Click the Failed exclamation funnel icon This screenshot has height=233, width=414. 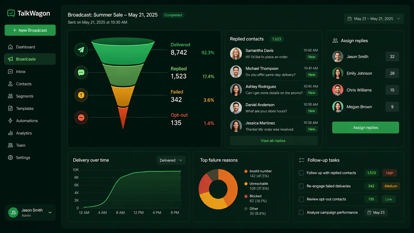tap(81, 95)
